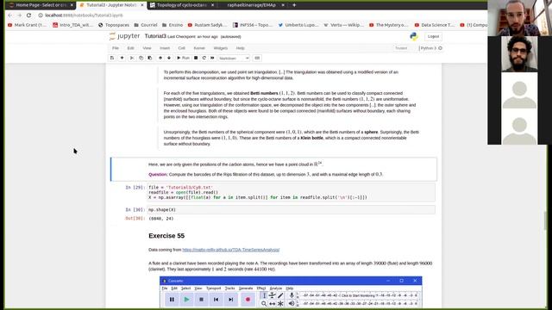The image size is (552, 310).
Task: Move selected cell down arrow icon
Action: (x=169, y=58)
